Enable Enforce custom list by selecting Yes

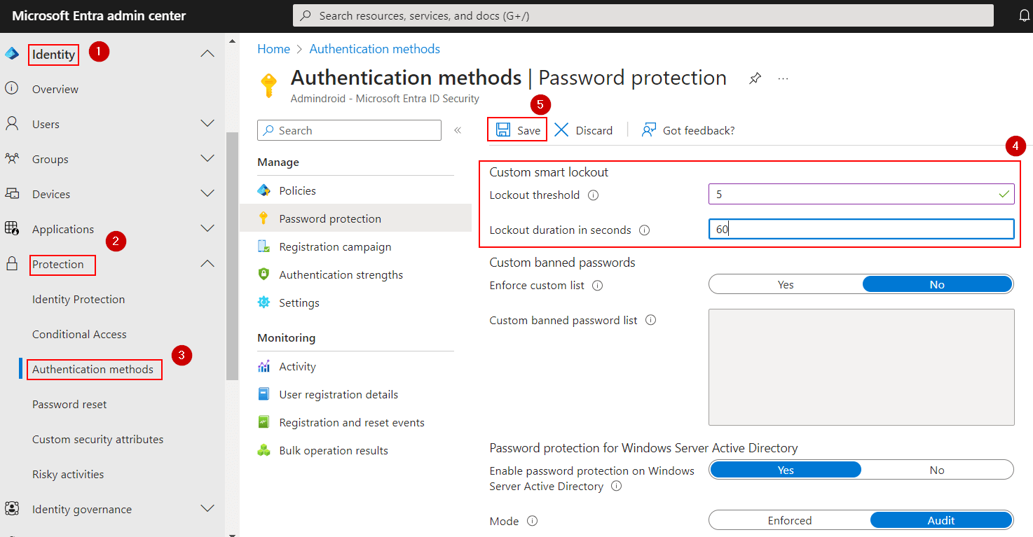click(x=785, y=284)
